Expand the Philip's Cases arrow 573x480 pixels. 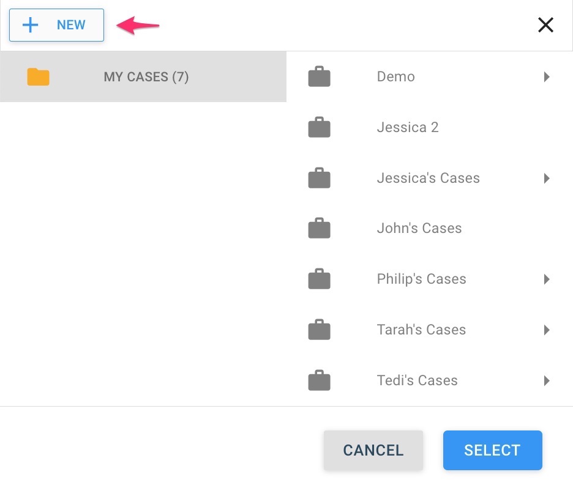547,279
